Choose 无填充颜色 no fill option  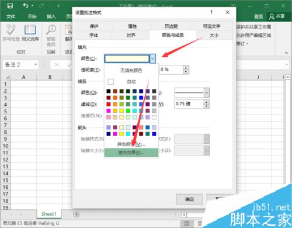point(131,70)
